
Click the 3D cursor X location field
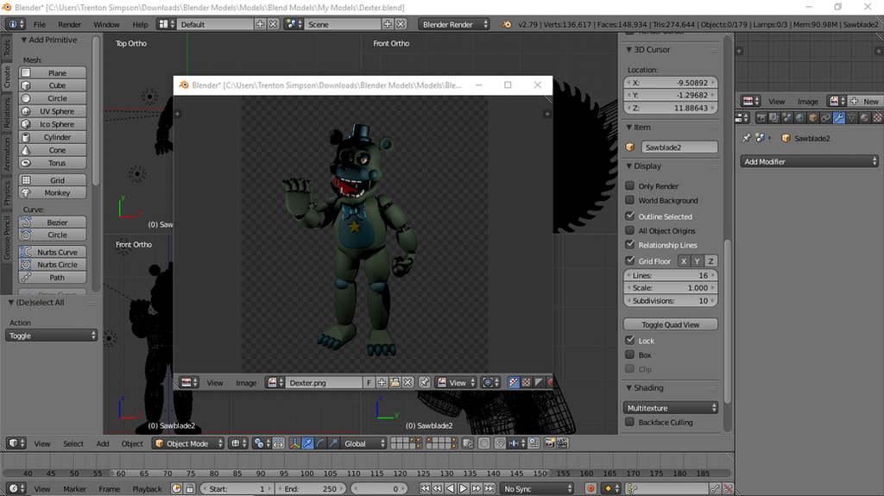[670, 82]
